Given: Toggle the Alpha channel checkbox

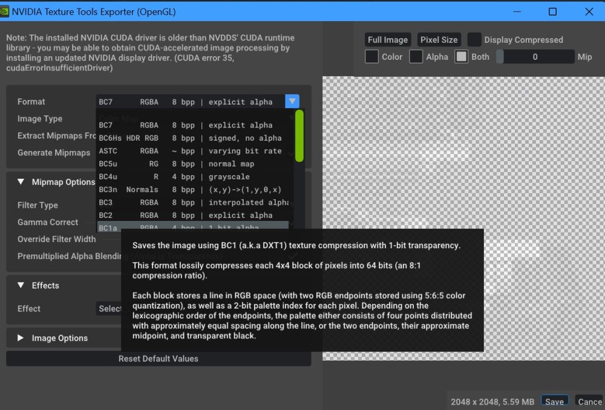Looking at the screenshot, I should pos(416,56).
